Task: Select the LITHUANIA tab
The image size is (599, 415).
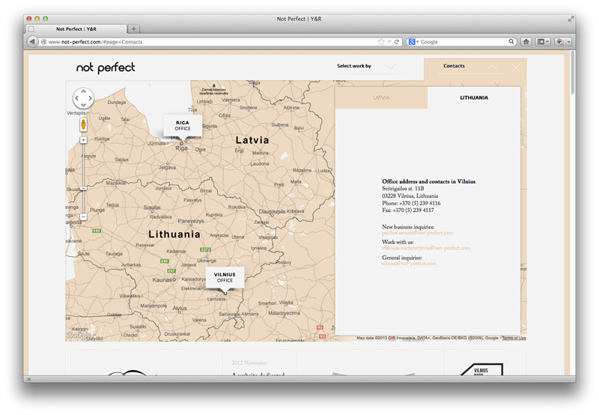Action: point(474,98)
